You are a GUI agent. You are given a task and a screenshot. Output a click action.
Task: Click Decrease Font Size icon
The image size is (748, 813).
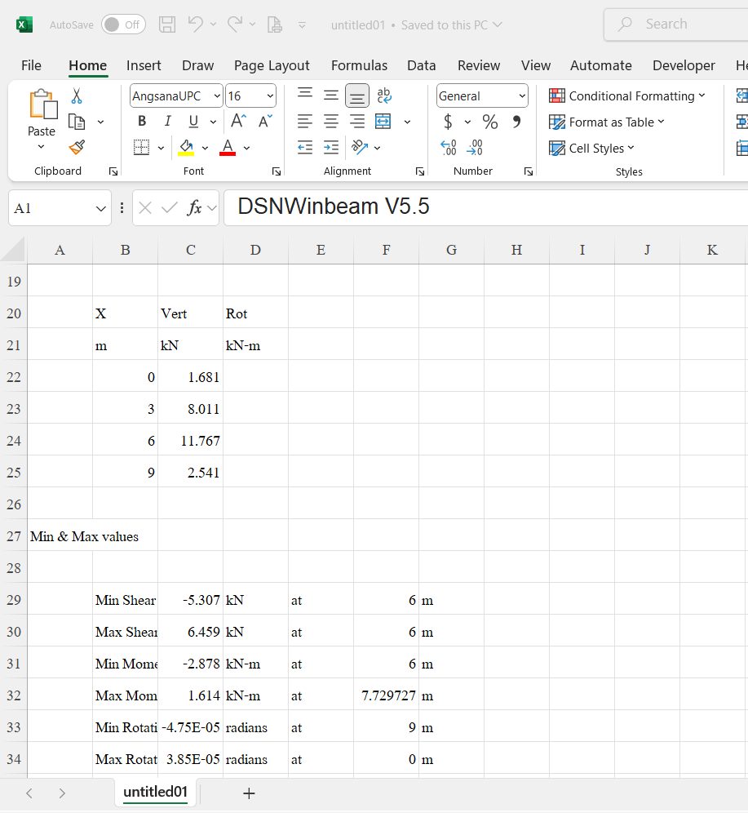[265, 122]
